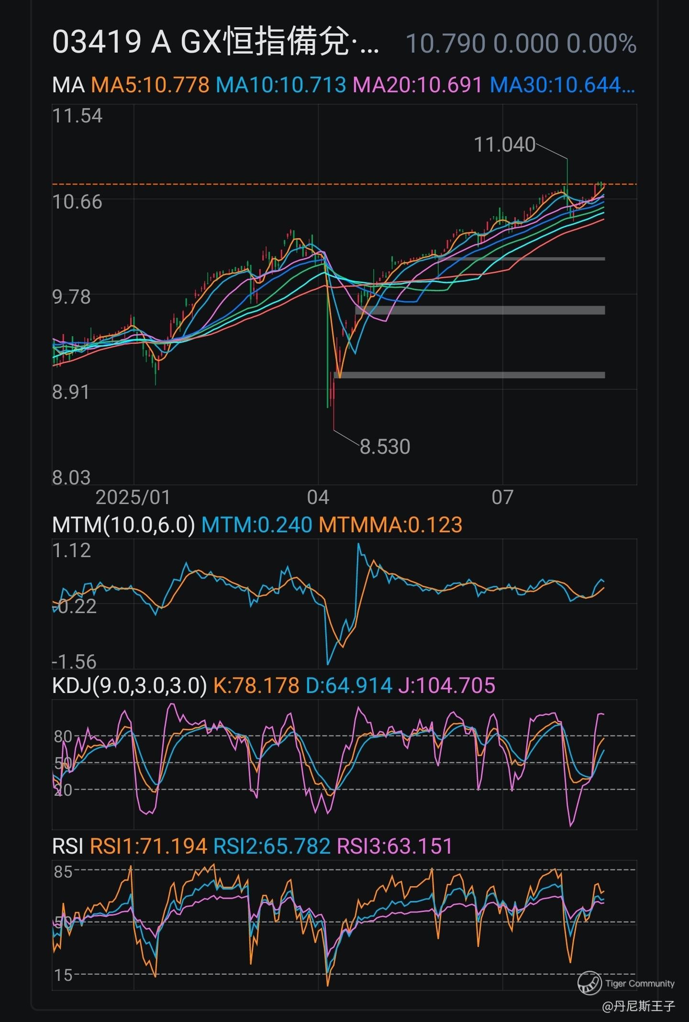Open the KDJ(9.0,3.0,3.0) indicator label

(x=129, y=685)
